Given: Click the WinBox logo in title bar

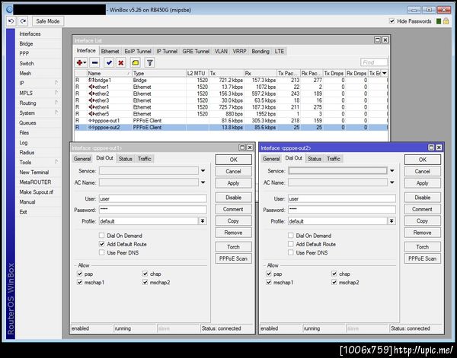Looking at the screenshot, I should 9,10.
